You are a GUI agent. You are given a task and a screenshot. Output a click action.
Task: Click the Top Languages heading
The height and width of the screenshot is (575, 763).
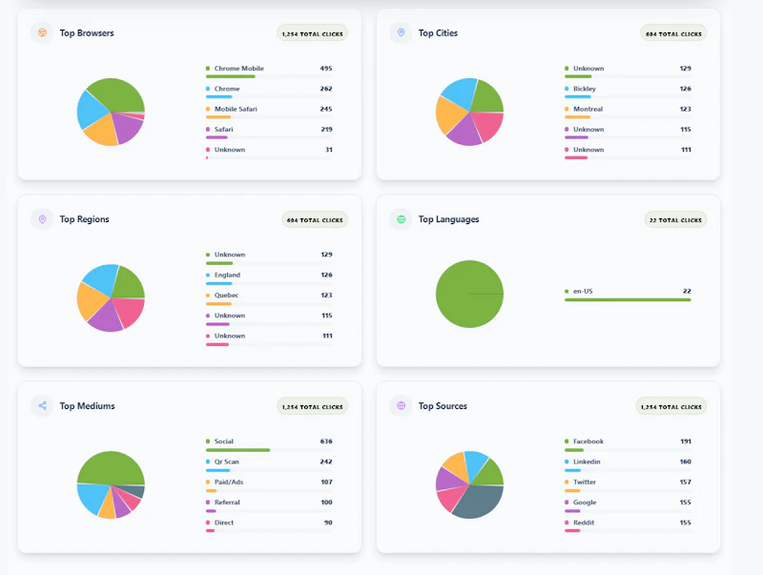(x=448, y=219)
